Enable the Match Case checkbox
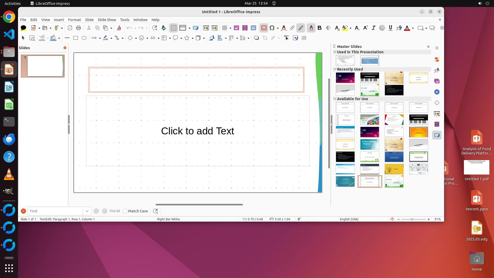 point(125,211)
